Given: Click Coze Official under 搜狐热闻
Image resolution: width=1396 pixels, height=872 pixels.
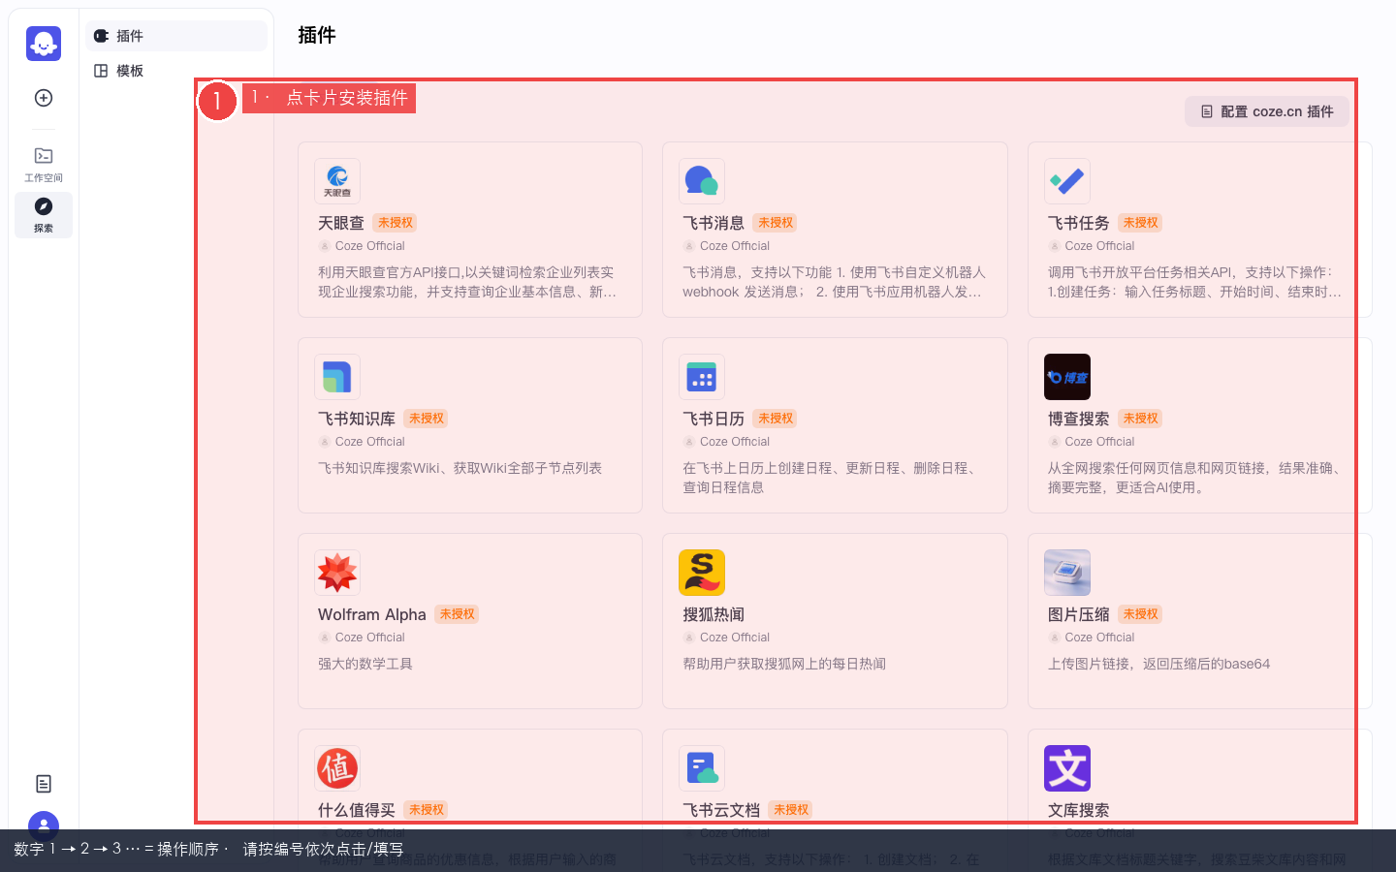Looking at the screenshot, I should pyautogui.click(x=735, y=638).
